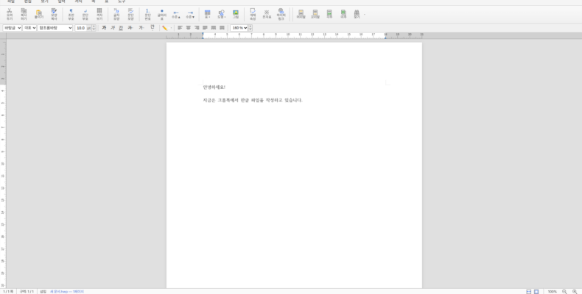Click the Grid View icon
Screen dimensions: 582x294
[99, 13]
